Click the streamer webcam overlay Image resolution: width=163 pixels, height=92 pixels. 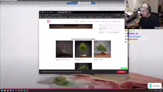point(144,15)
